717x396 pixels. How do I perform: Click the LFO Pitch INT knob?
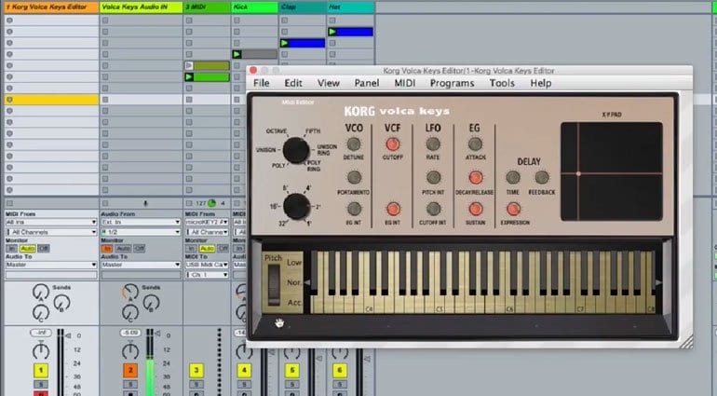433,177
